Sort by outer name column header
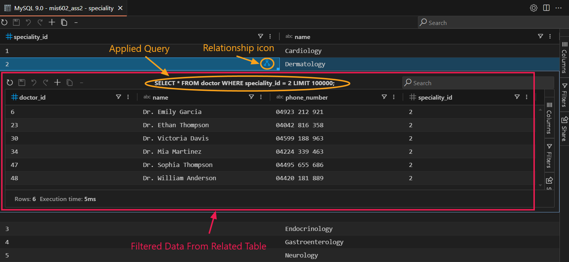Viewport: 569px width, 262px height. pyautogui.click(x=302, y=37)
